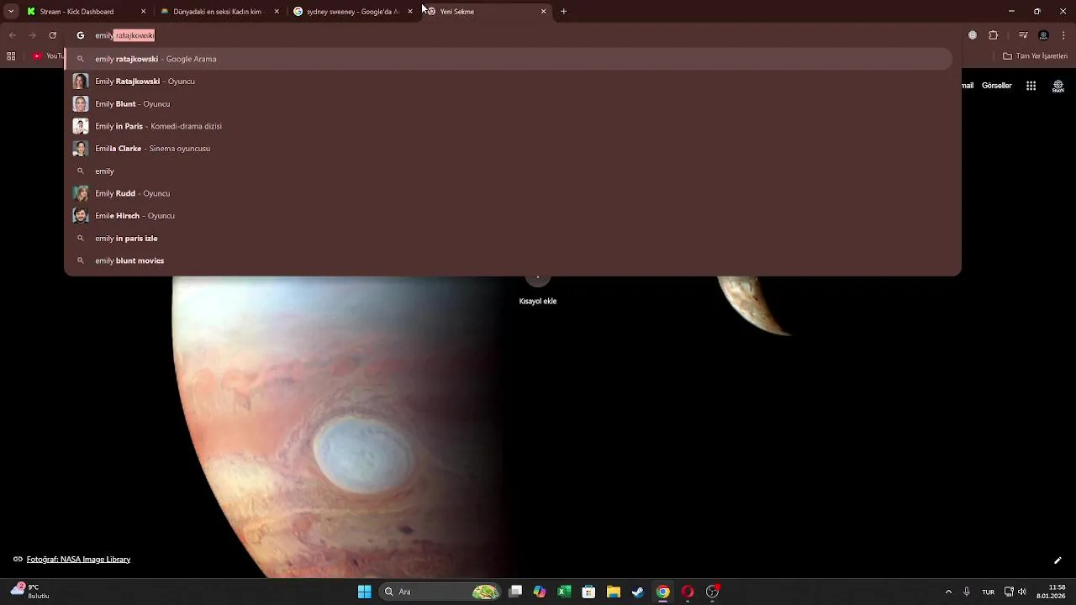Click Emilia Clarke suggestion thumbnail
This screenshot has width=1076, height=605.
click(81, 149)
